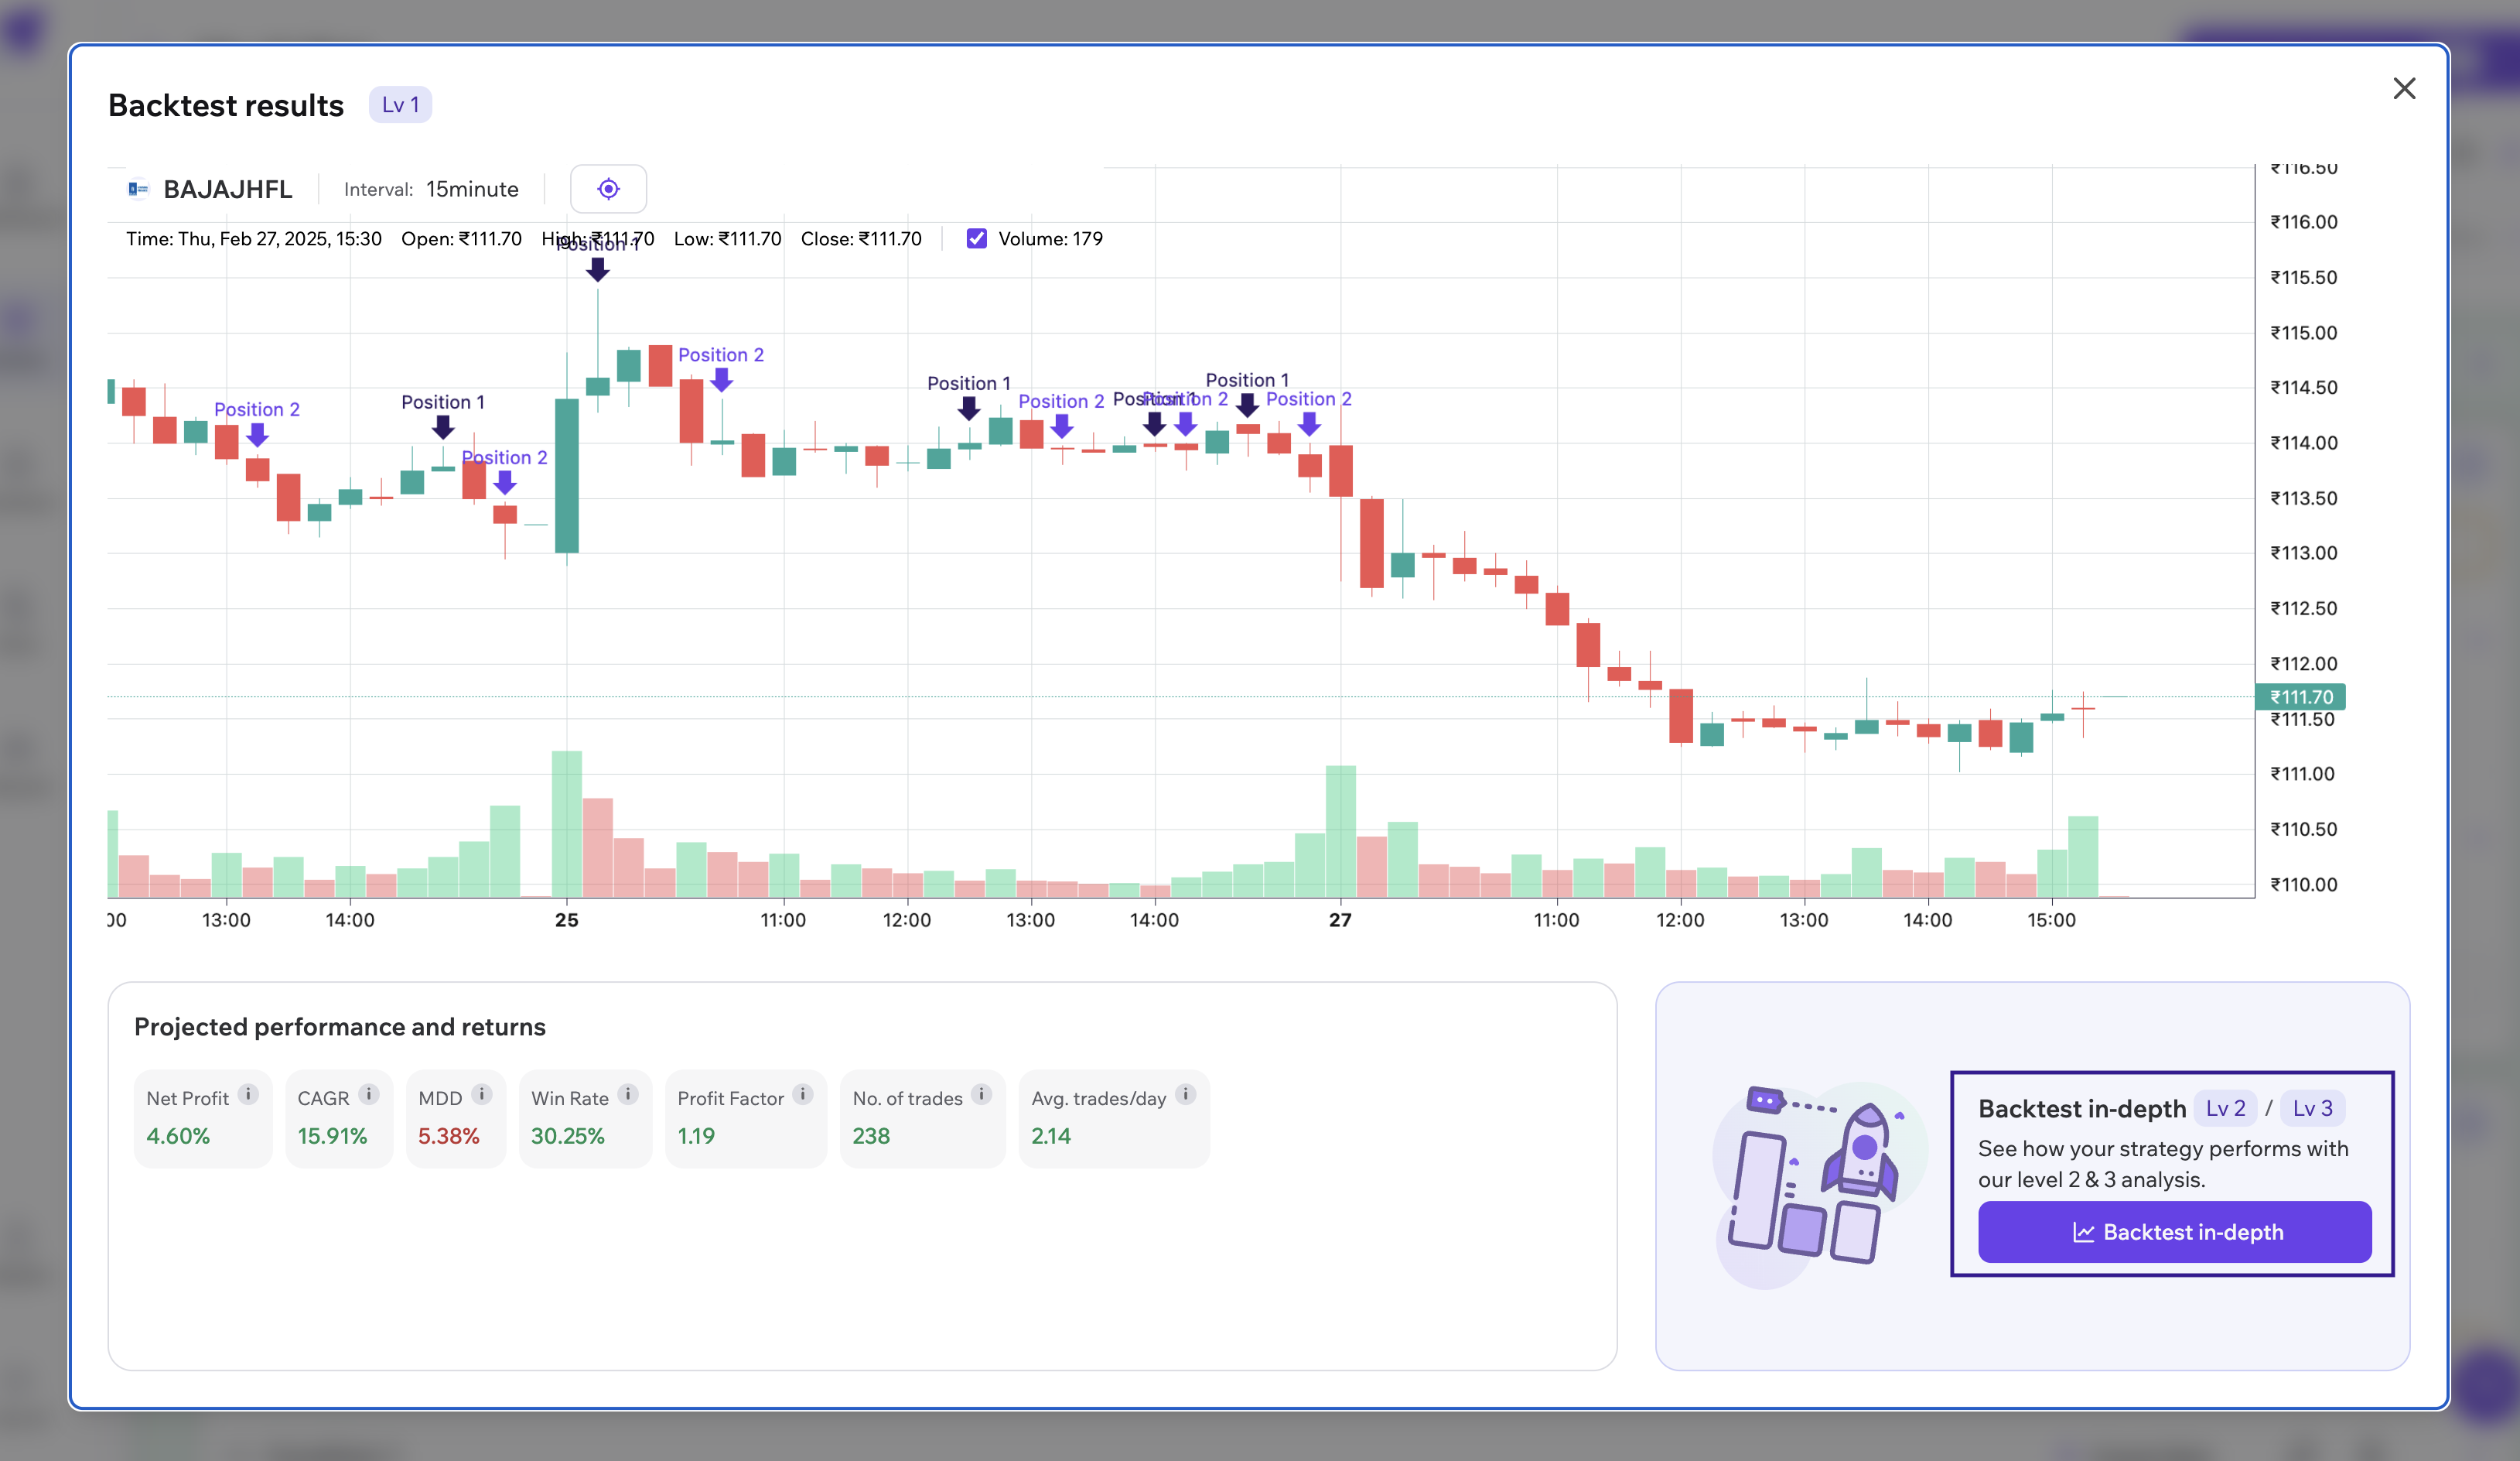Click the Profit Factor info icon
Image resolution: width=2520 pixels, height=1461 pixels.
[x=803, y=1093]
